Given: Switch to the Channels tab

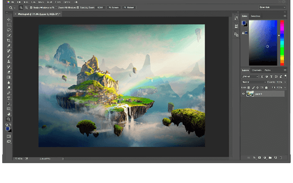Looking at the screenshot, I should pyautogui.click(x=257, y=70).
